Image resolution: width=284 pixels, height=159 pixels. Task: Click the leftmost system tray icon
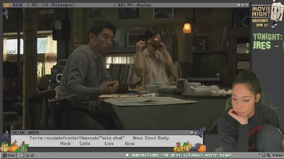pos(262,155)
